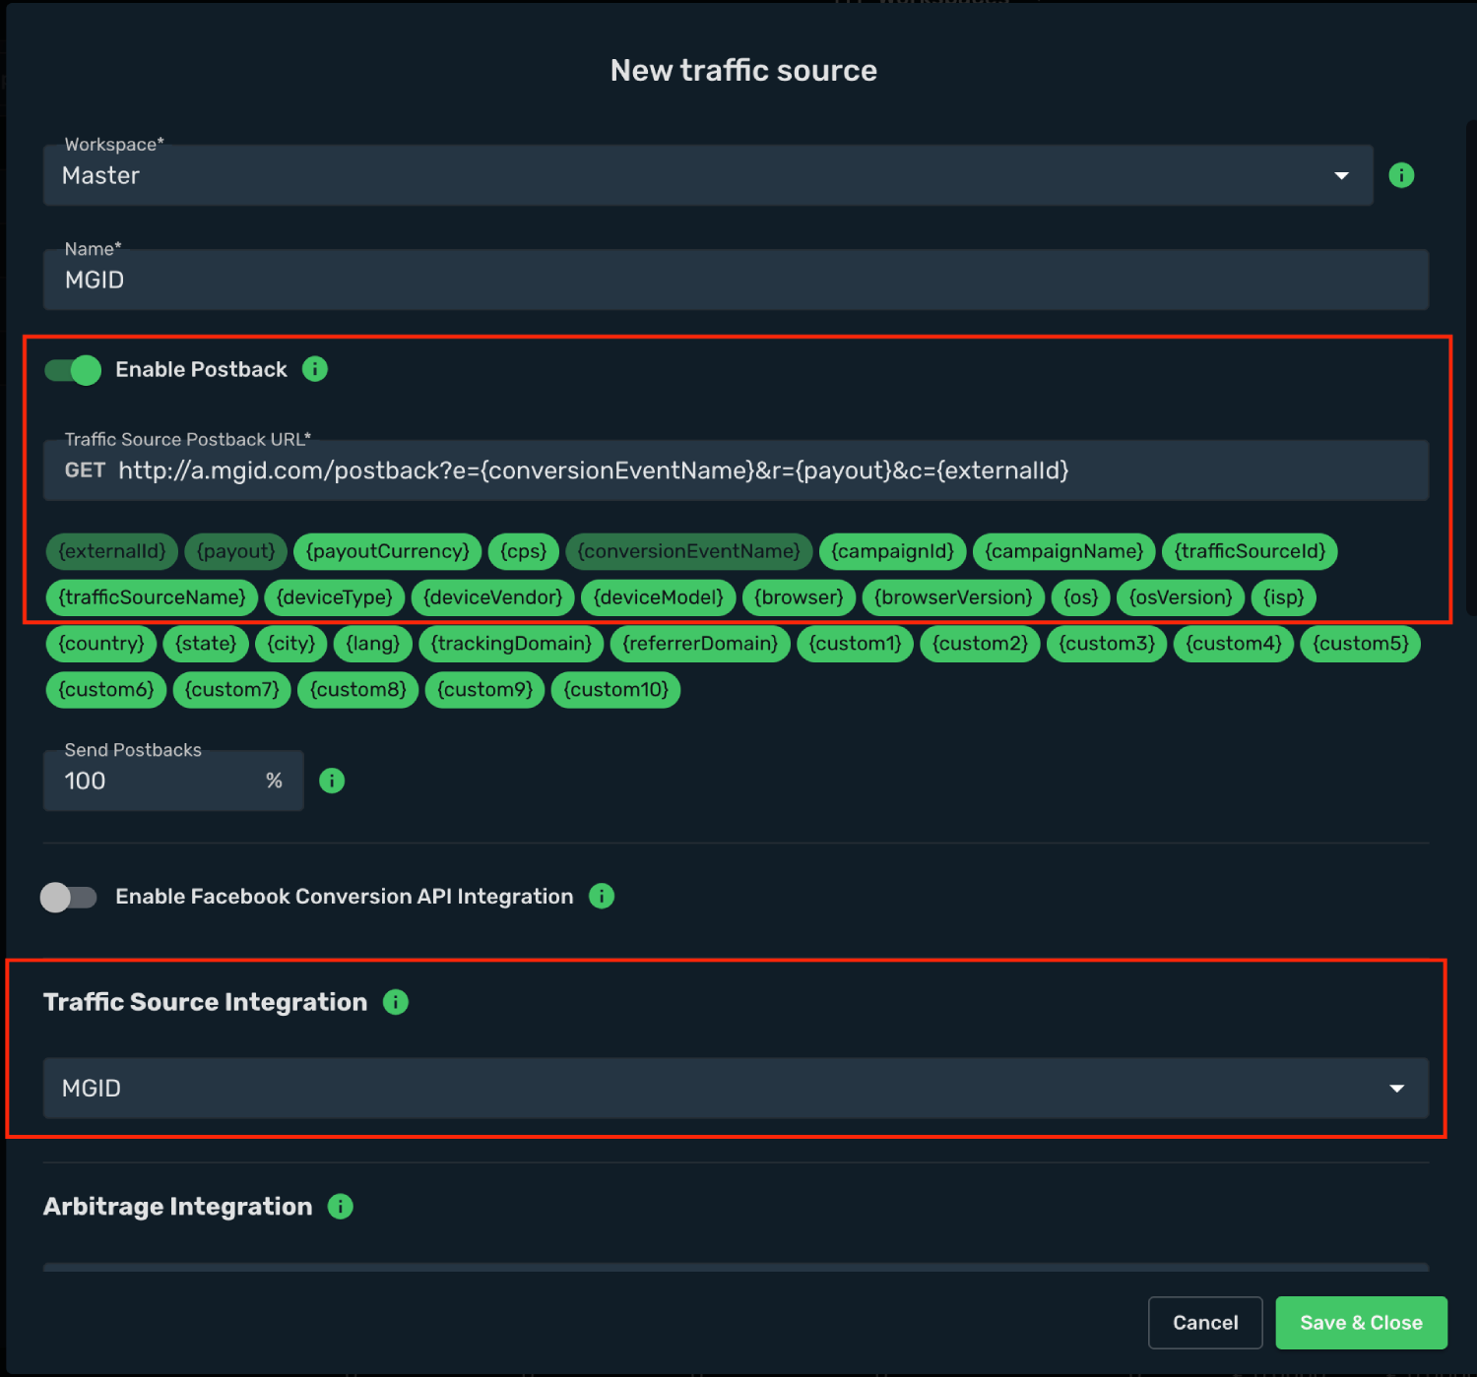Click Traffic Source Integration info icon
The height and width of the screenshot is (1377, 1477).
[x=396, y=1002]
